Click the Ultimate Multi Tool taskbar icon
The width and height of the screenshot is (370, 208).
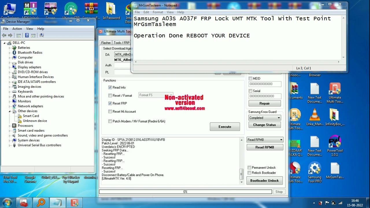[75, 203]
